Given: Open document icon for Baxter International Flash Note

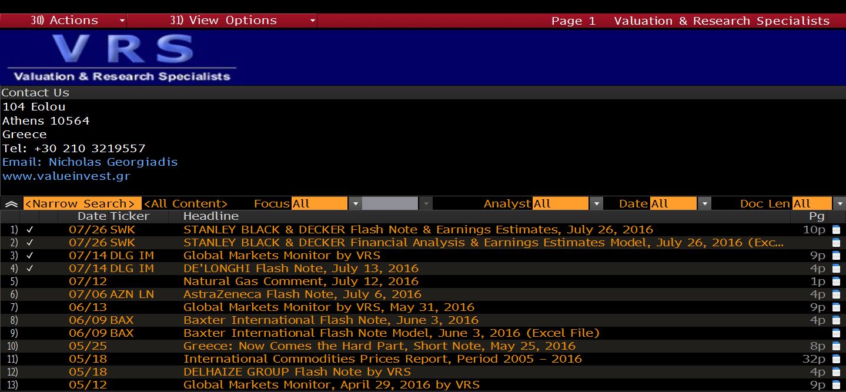Looking at the screenshot, I should pos(836,320).
